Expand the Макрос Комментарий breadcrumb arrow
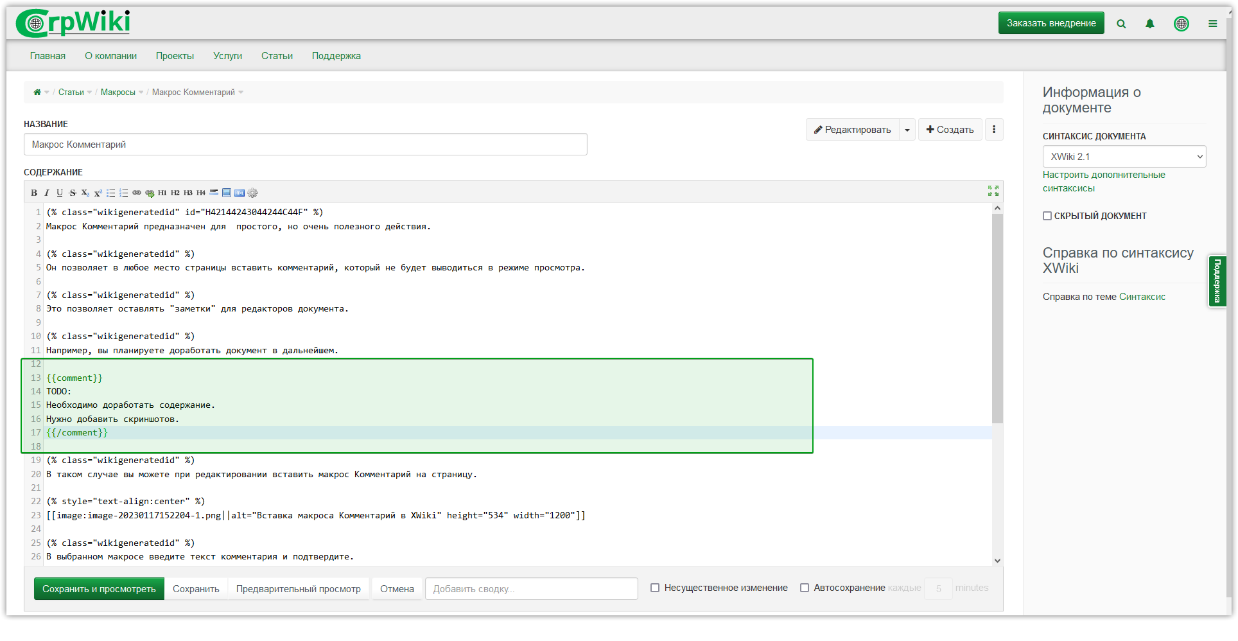 tap(241, 92)
